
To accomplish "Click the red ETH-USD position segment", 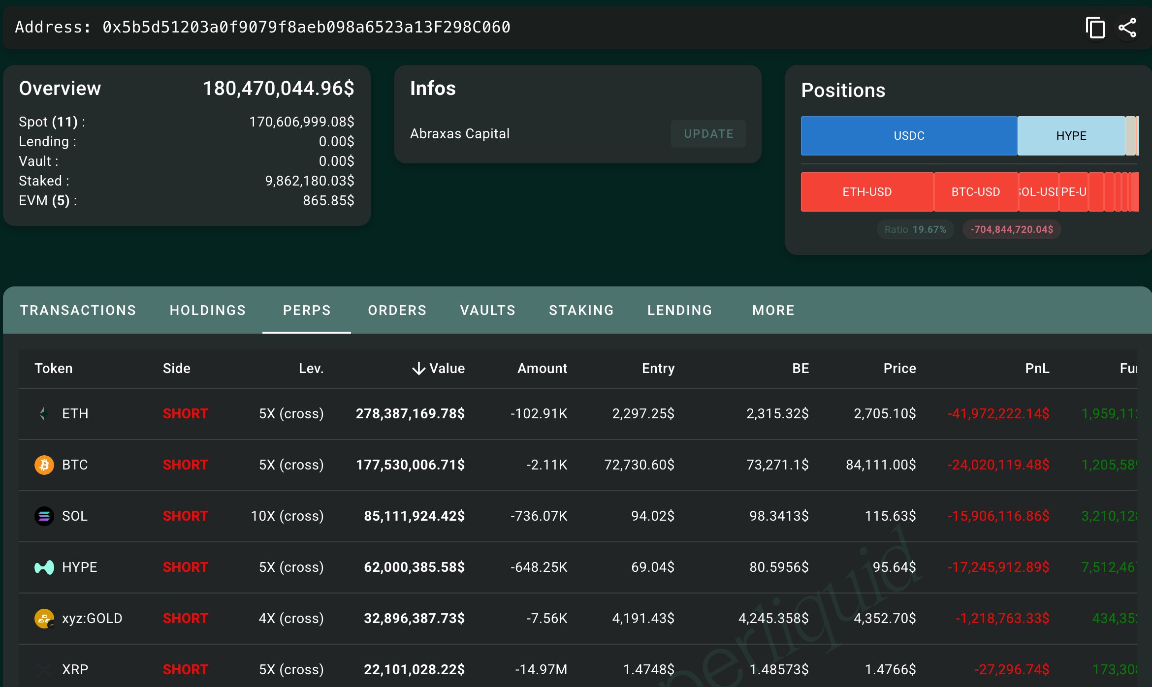I will [867, 192].
